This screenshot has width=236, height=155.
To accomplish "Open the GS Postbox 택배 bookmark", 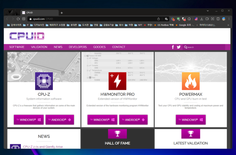I will click(x=164, y=25).
